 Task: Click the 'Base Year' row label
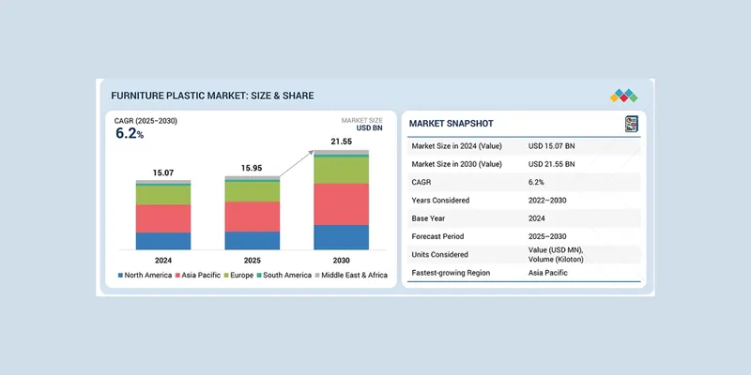tap(429, 218)
